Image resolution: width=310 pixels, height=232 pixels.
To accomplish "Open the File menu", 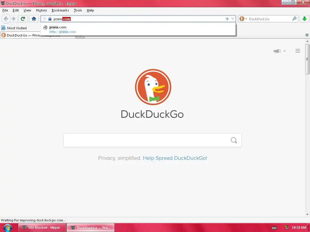I will click(x=5, y=10).
